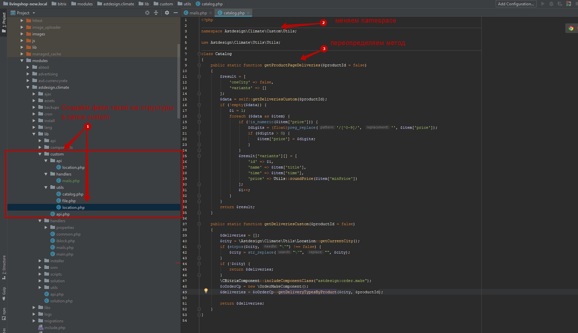Open page in Chrome browser icon
The image size is (578, 333).
(571, 28)
